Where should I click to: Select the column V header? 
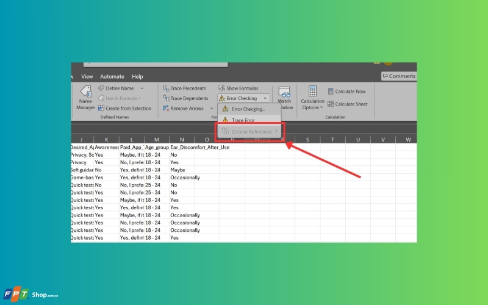click(x=383, y=140)
